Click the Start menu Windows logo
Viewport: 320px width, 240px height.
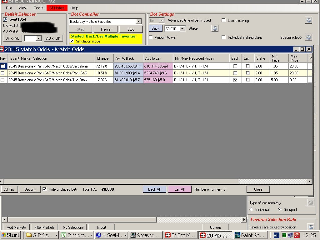(x=4, y=235)
